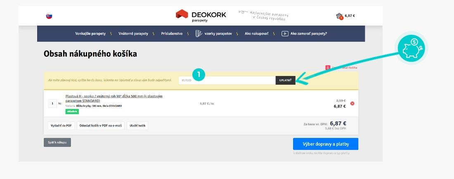This screenshot has width=454, height=179.
Task: Open Plastová H - spojka product link
Action: click(114, 98)
